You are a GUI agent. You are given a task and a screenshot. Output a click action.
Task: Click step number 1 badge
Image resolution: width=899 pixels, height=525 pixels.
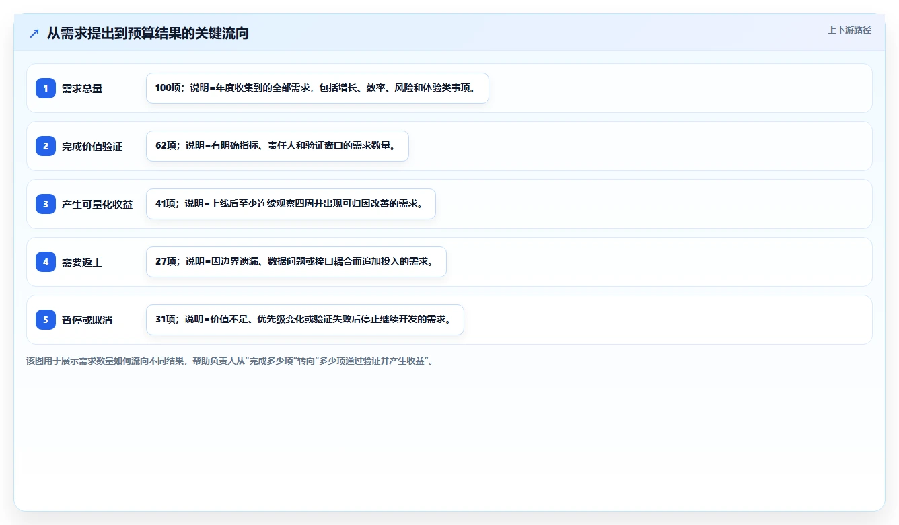coord(46,88)
